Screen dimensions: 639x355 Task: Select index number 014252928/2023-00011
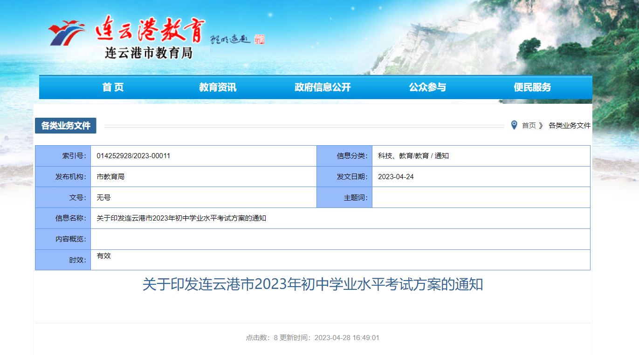pos(133,156)
